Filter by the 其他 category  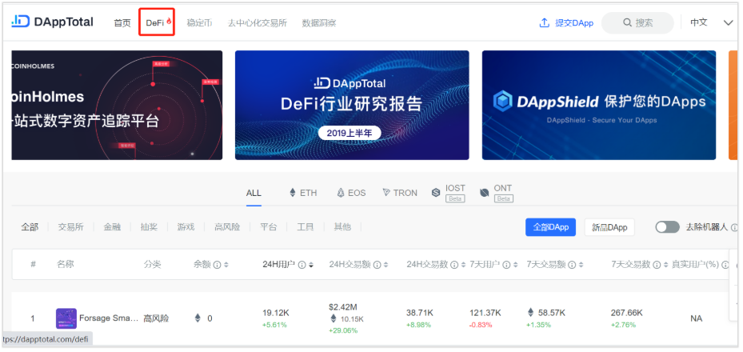point(342,227)
